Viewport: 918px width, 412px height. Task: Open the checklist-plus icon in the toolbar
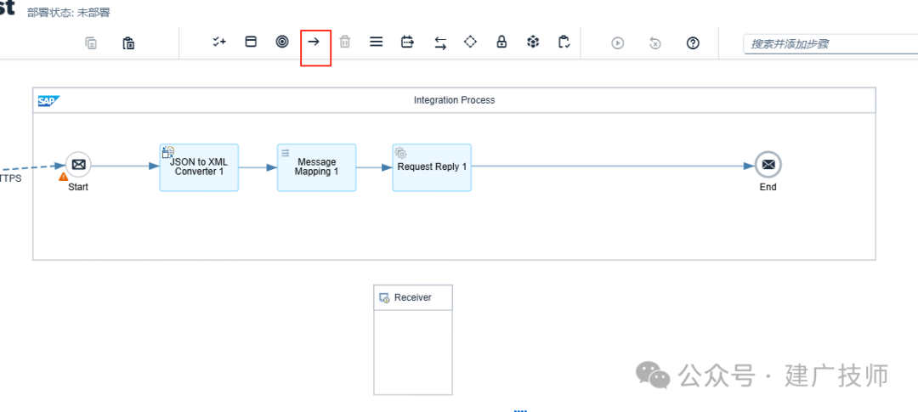tap(219, 42)
